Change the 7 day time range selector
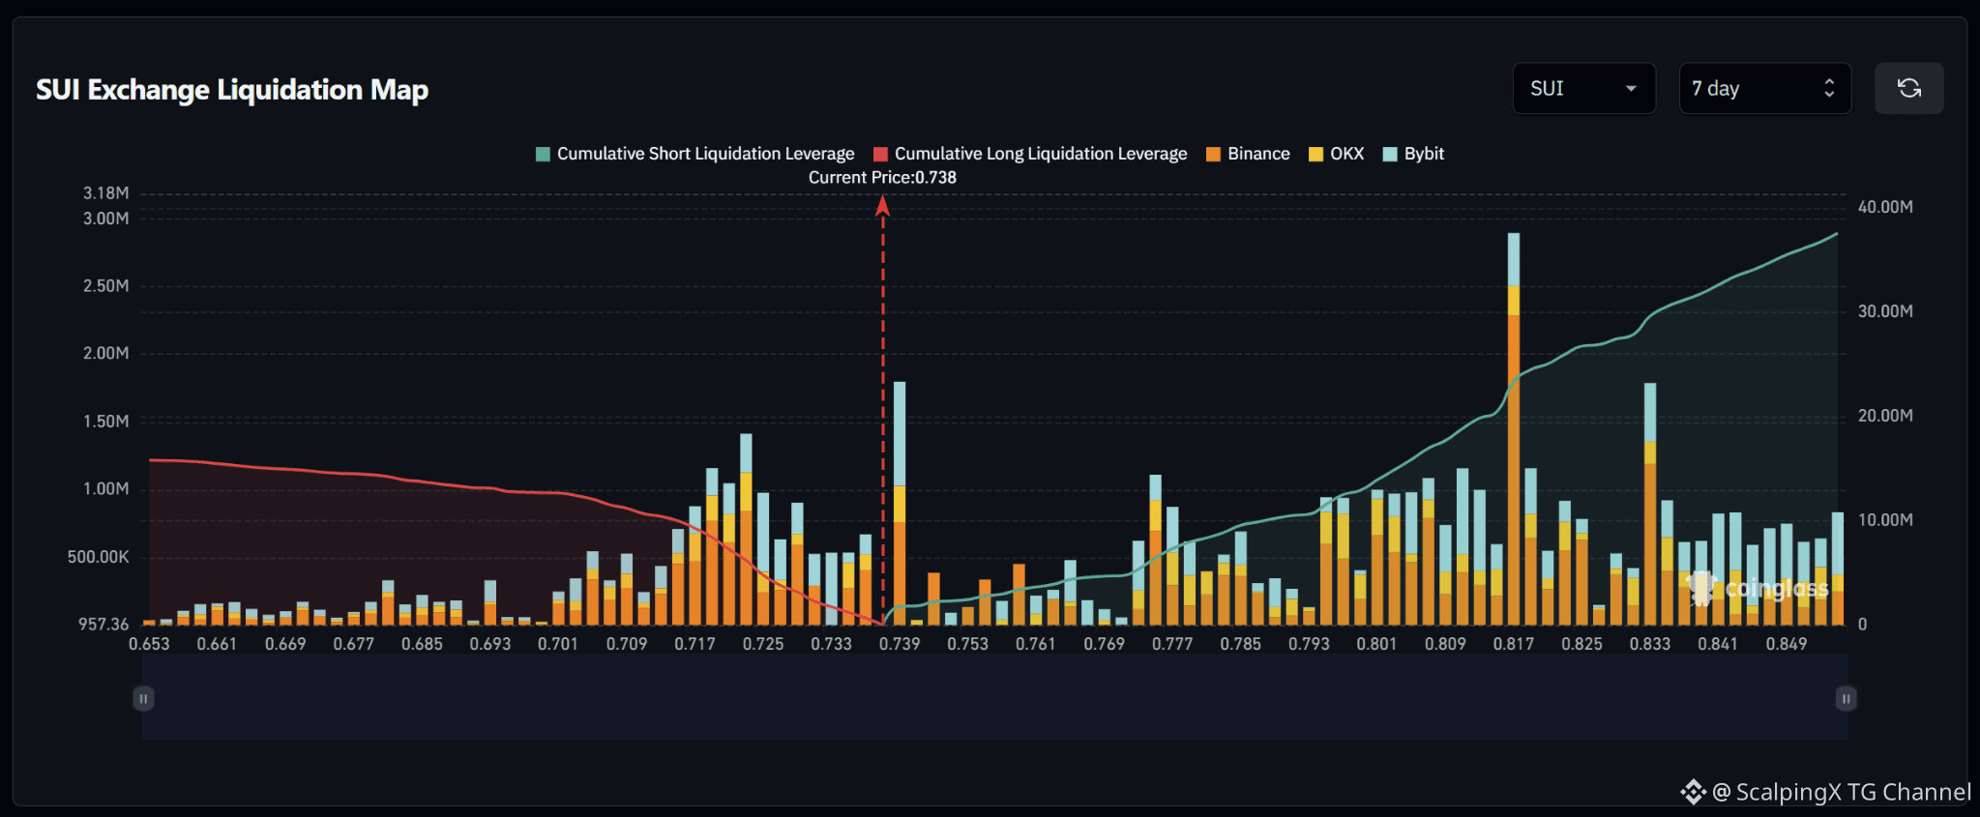This screenshot has width=1980, height=817. point(1765,88)
